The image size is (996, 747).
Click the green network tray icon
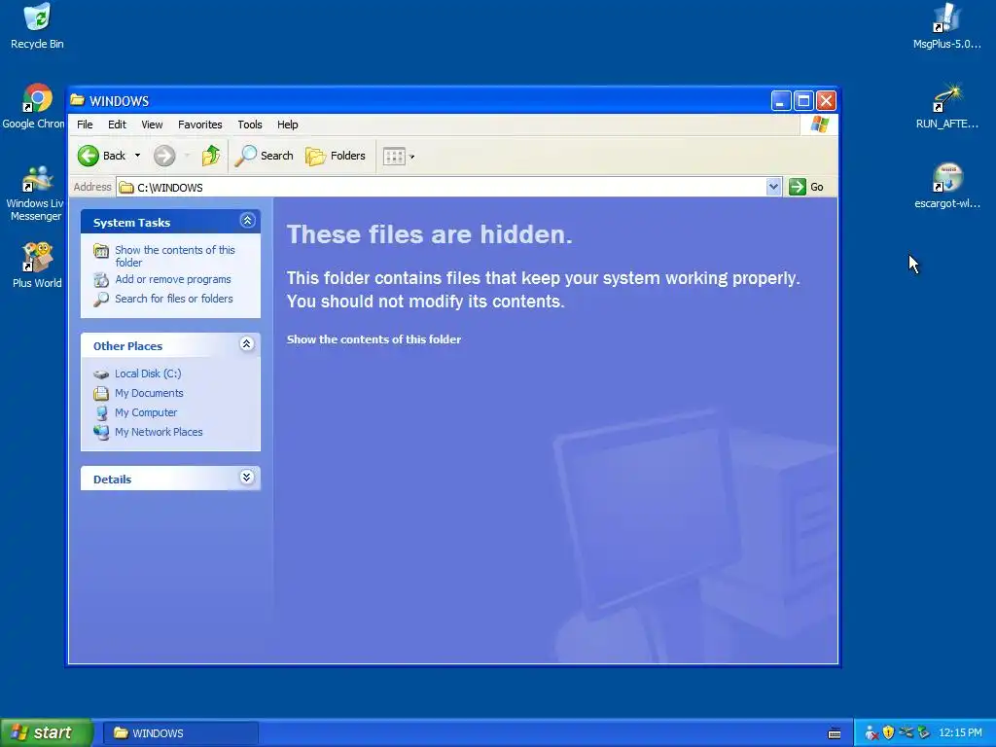(x=924, y=733)
